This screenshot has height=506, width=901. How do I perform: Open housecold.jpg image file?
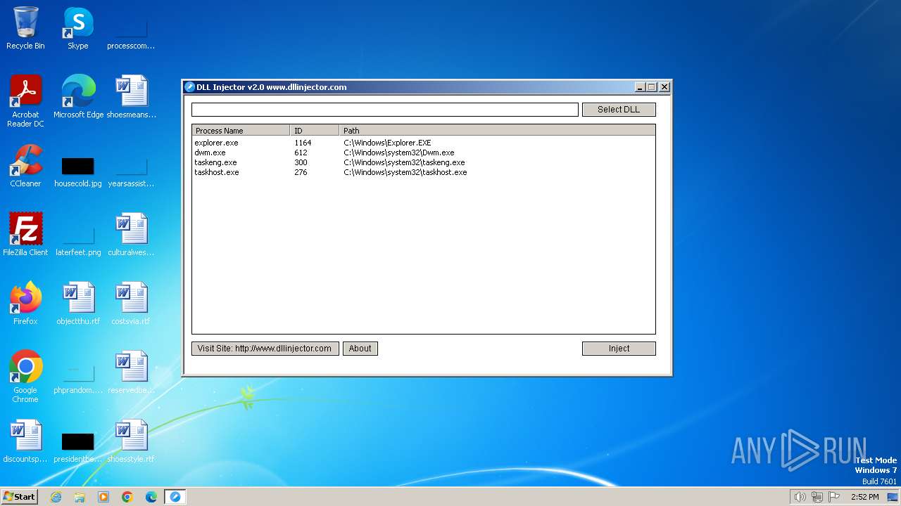(x=77, y=172)
